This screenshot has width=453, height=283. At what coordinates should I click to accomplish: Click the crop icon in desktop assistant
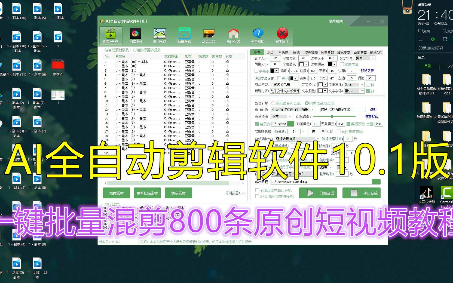(x=421, y=39)
